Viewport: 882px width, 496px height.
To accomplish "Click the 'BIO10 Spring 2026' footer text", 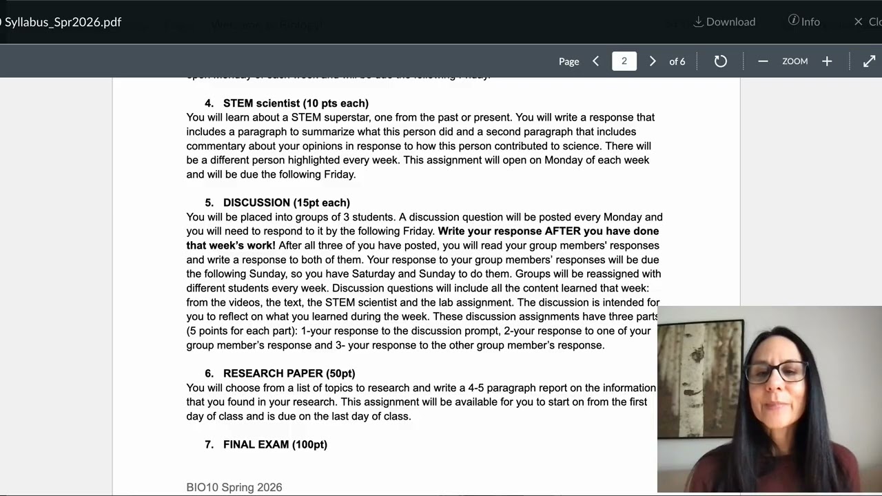I will click(x=234, y=487).
